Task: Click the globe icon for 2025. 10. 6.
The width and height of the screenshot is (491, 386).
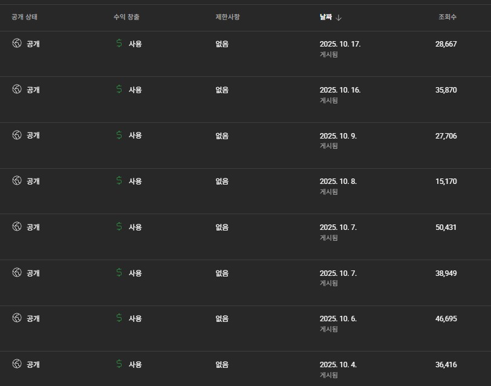Action: pos(17,318)
